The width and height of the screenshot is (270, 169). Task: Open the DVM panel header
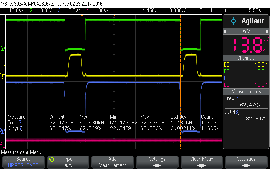point(246,31)
